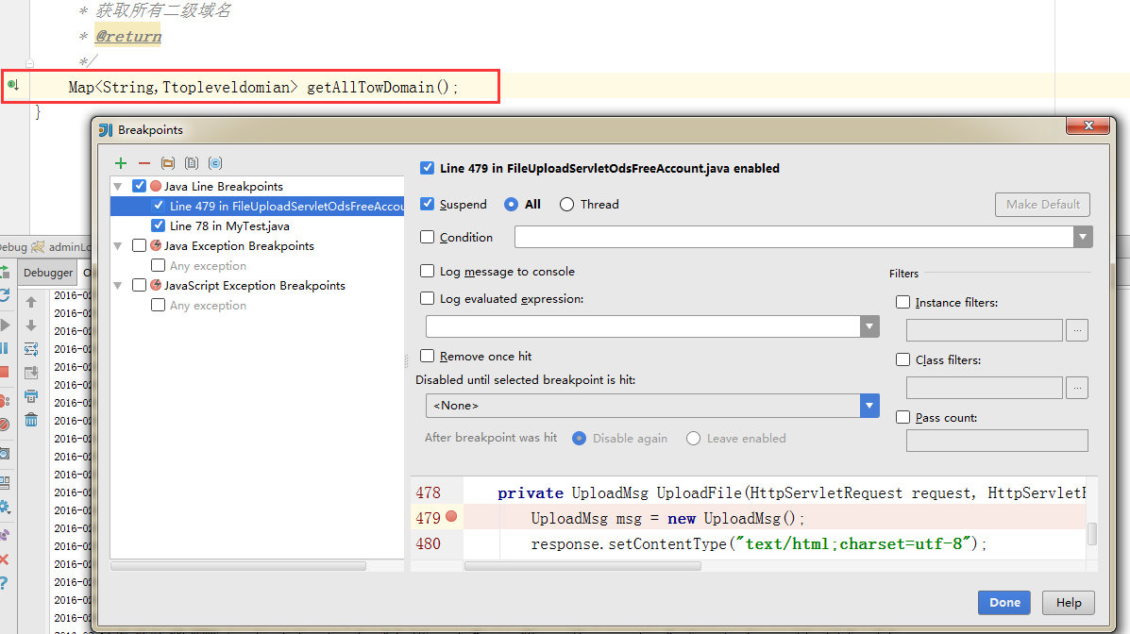The image size is (1130, 634).
Task: Click into the Condition expression field
Action: tap(794, 237)
